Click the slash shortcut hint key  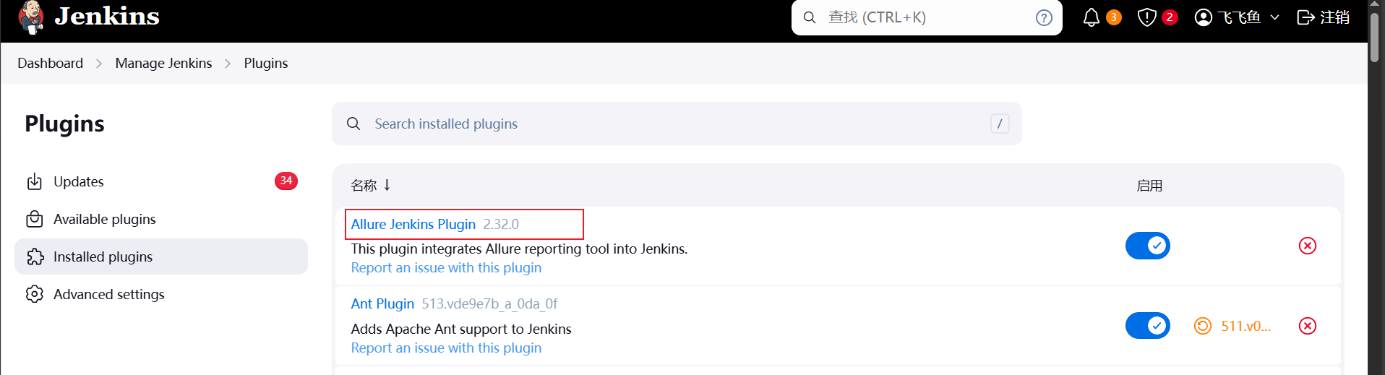[1000, 124]
